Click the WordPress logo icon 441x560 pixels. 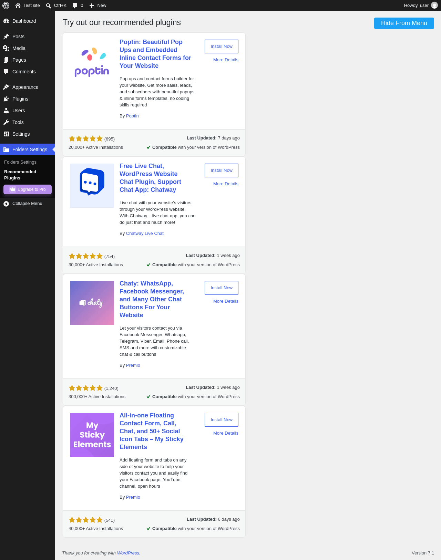click(6, 6)
